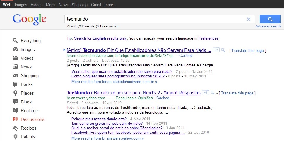Viewport: 284px width, 141px height.
Task: Open 'TecMundo ( Baixaki ) é um site' result
Action: pyautogui.click(x=134, y=93)
